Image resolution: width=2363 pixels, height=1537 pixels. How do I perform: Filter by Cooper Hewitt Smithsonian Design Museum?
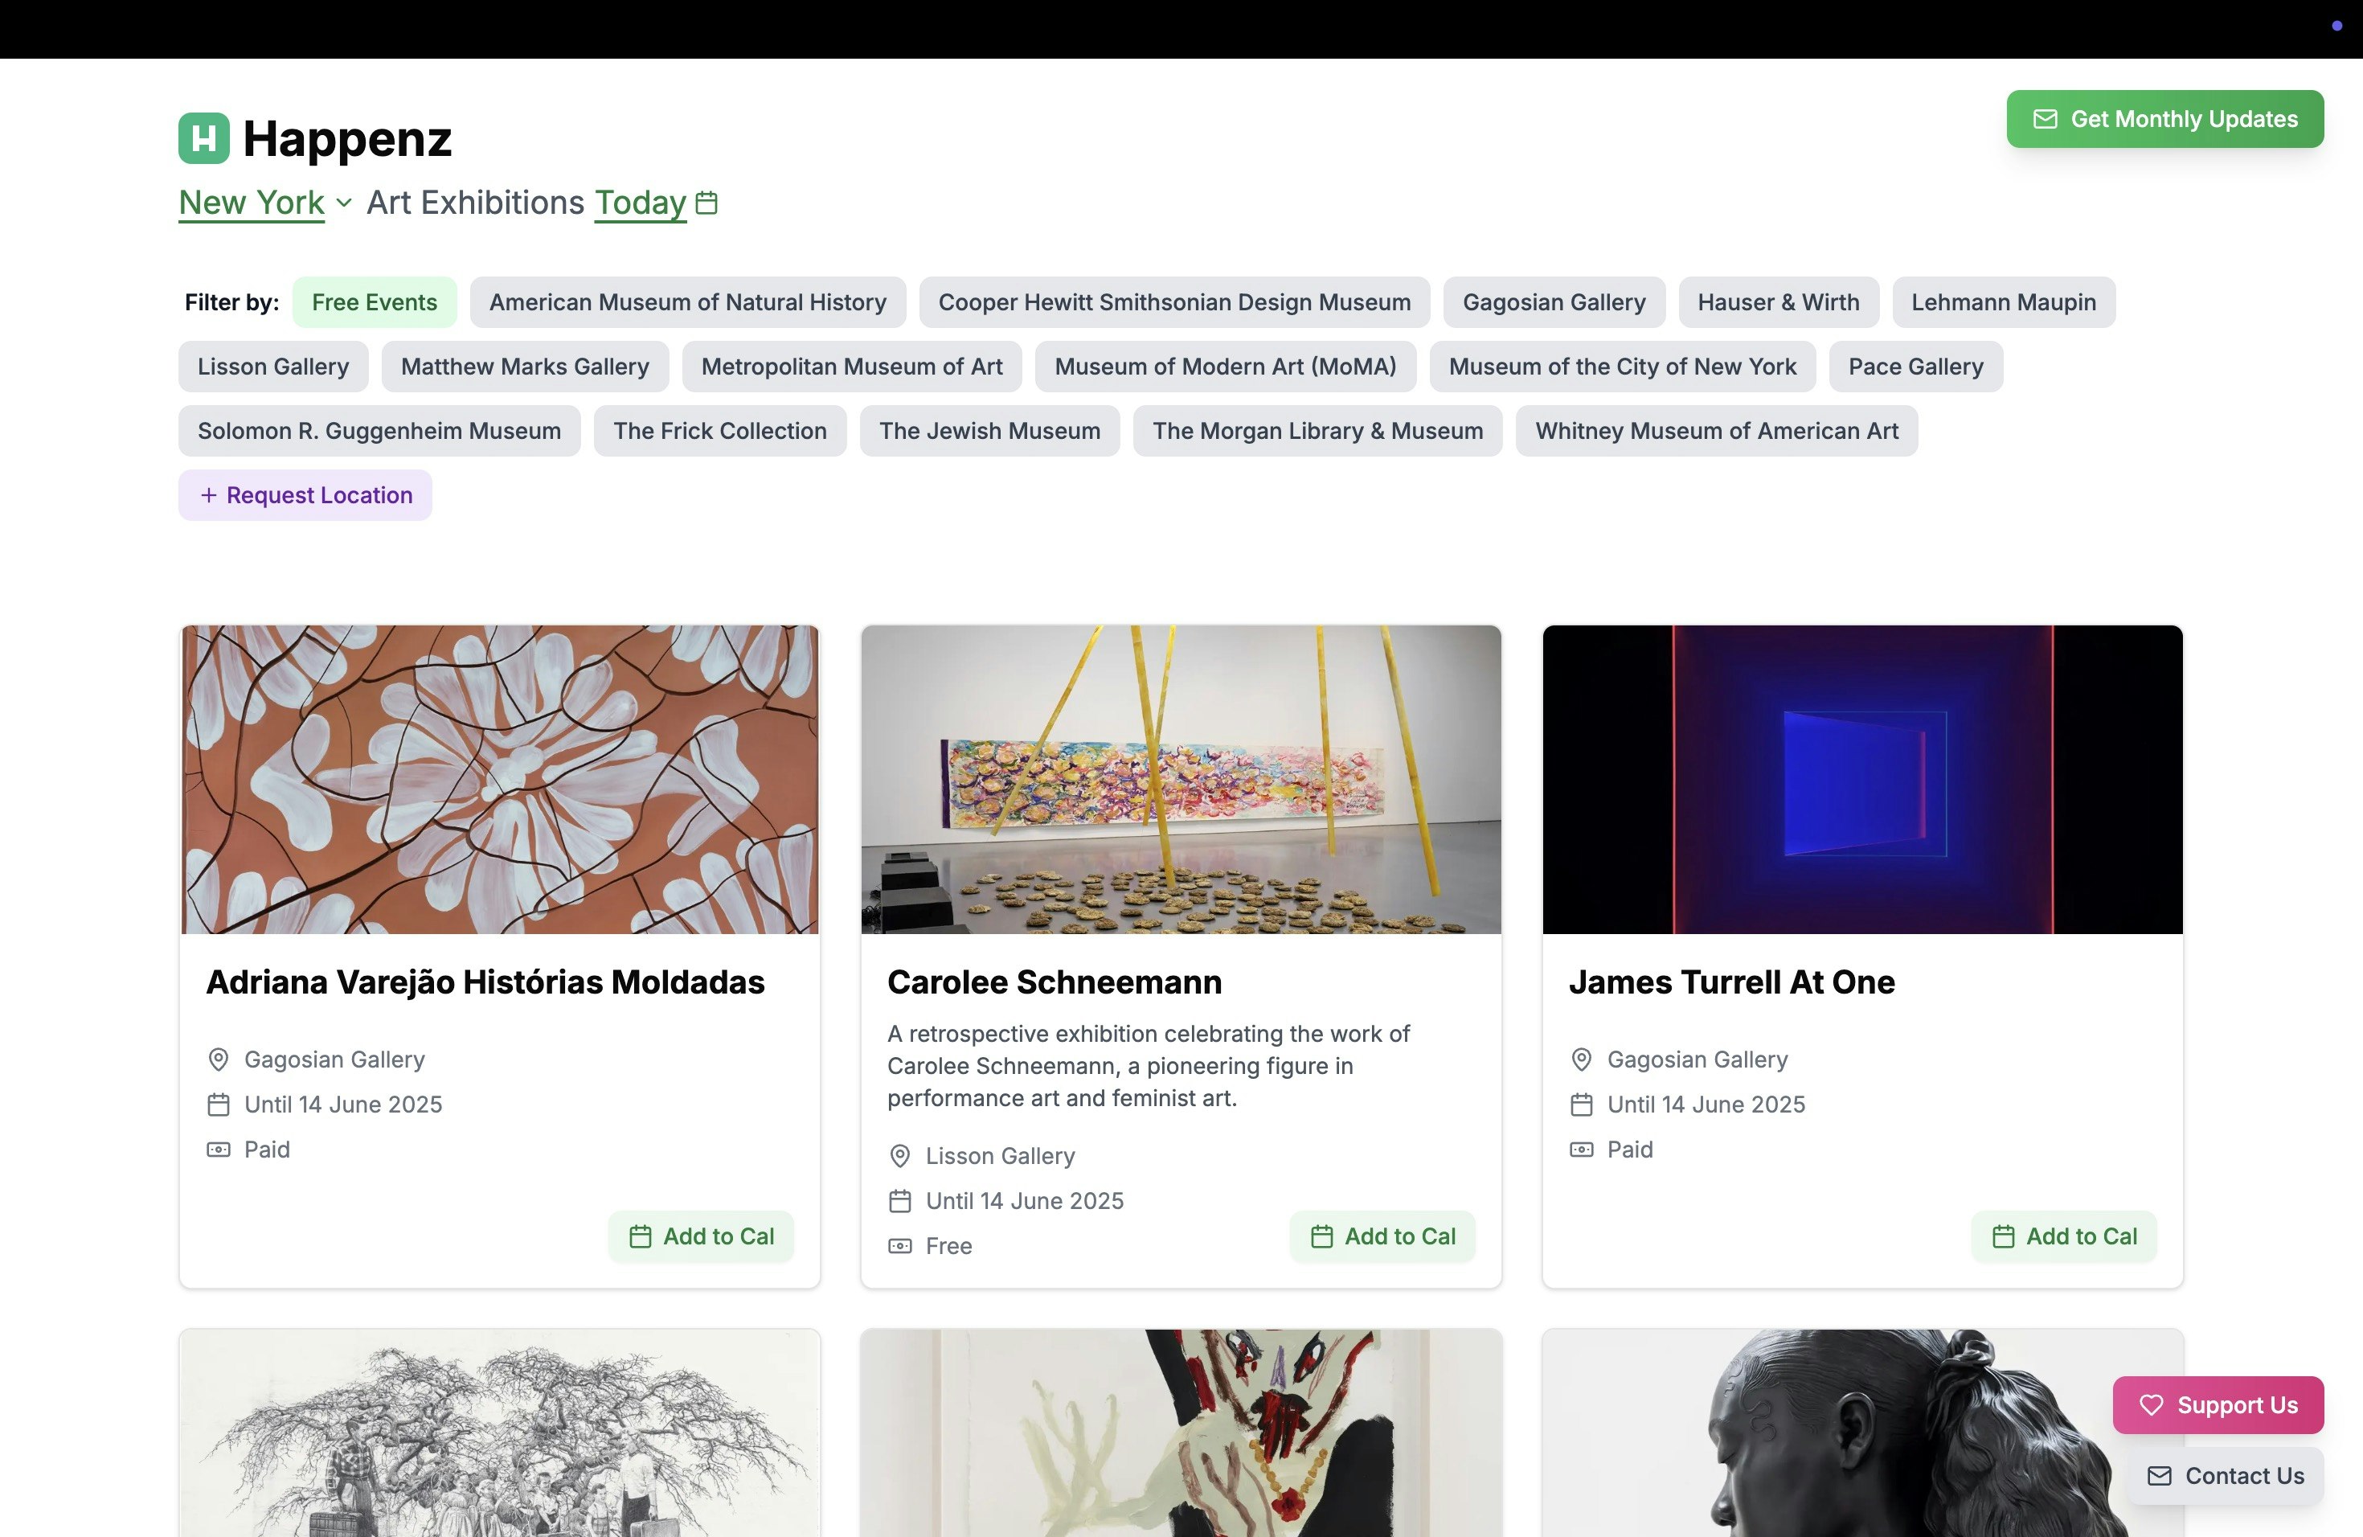[1173, 301]
